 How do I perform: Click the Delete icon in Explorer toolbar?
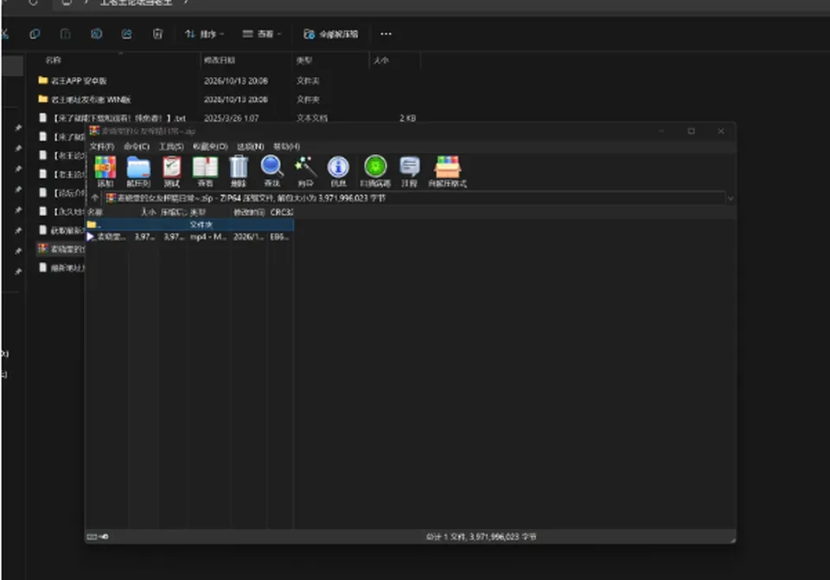[x=157, y=34]
